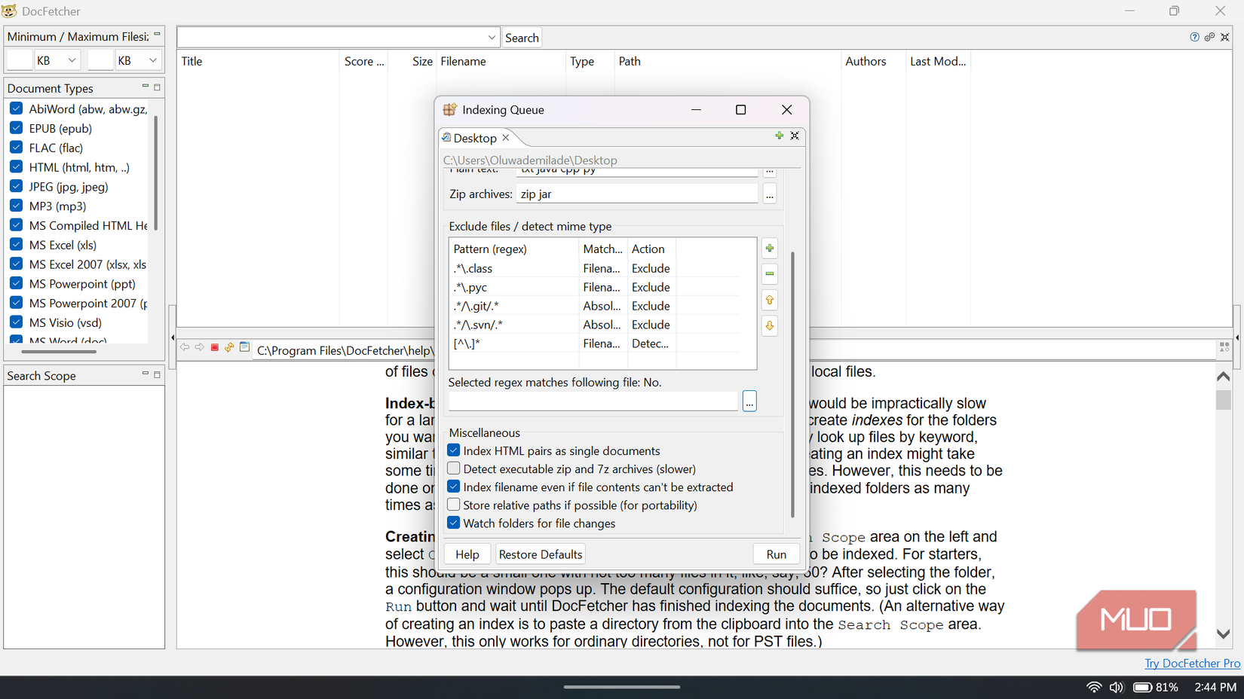Stop loading the preview page
The width and height of the screenshot is (1244, 699).
(215, 347)
